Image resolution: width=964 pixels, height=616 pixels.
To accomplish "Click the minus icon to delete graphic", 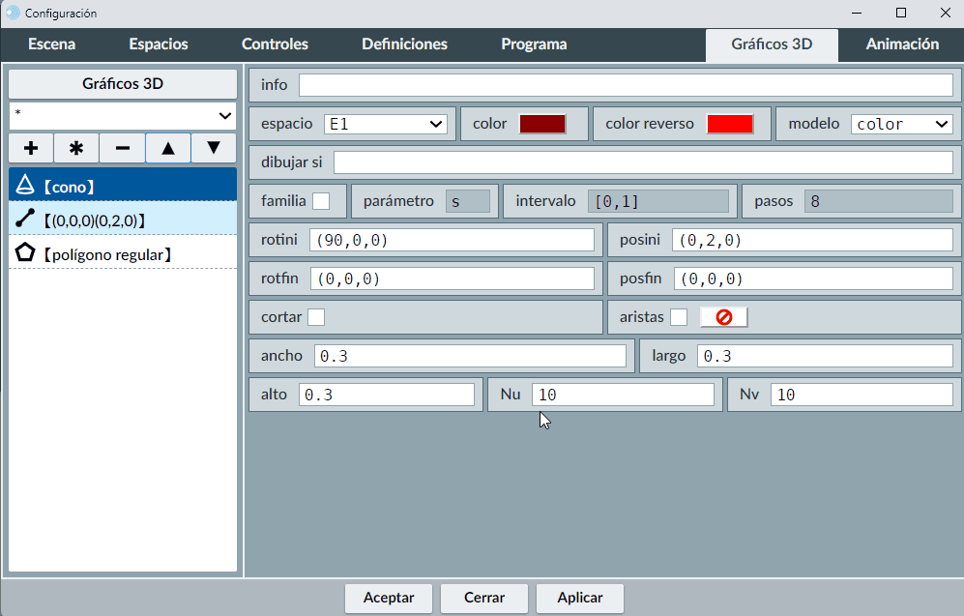I will click(x=122, y=148).
